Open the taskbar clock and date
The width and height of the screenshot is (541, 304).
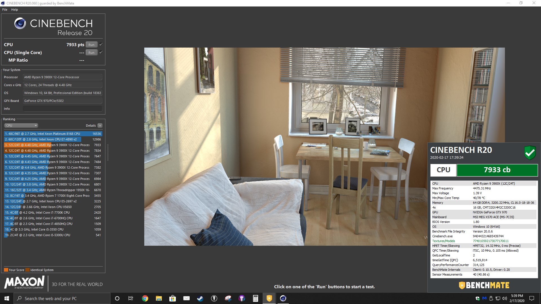tap(517, 298)
